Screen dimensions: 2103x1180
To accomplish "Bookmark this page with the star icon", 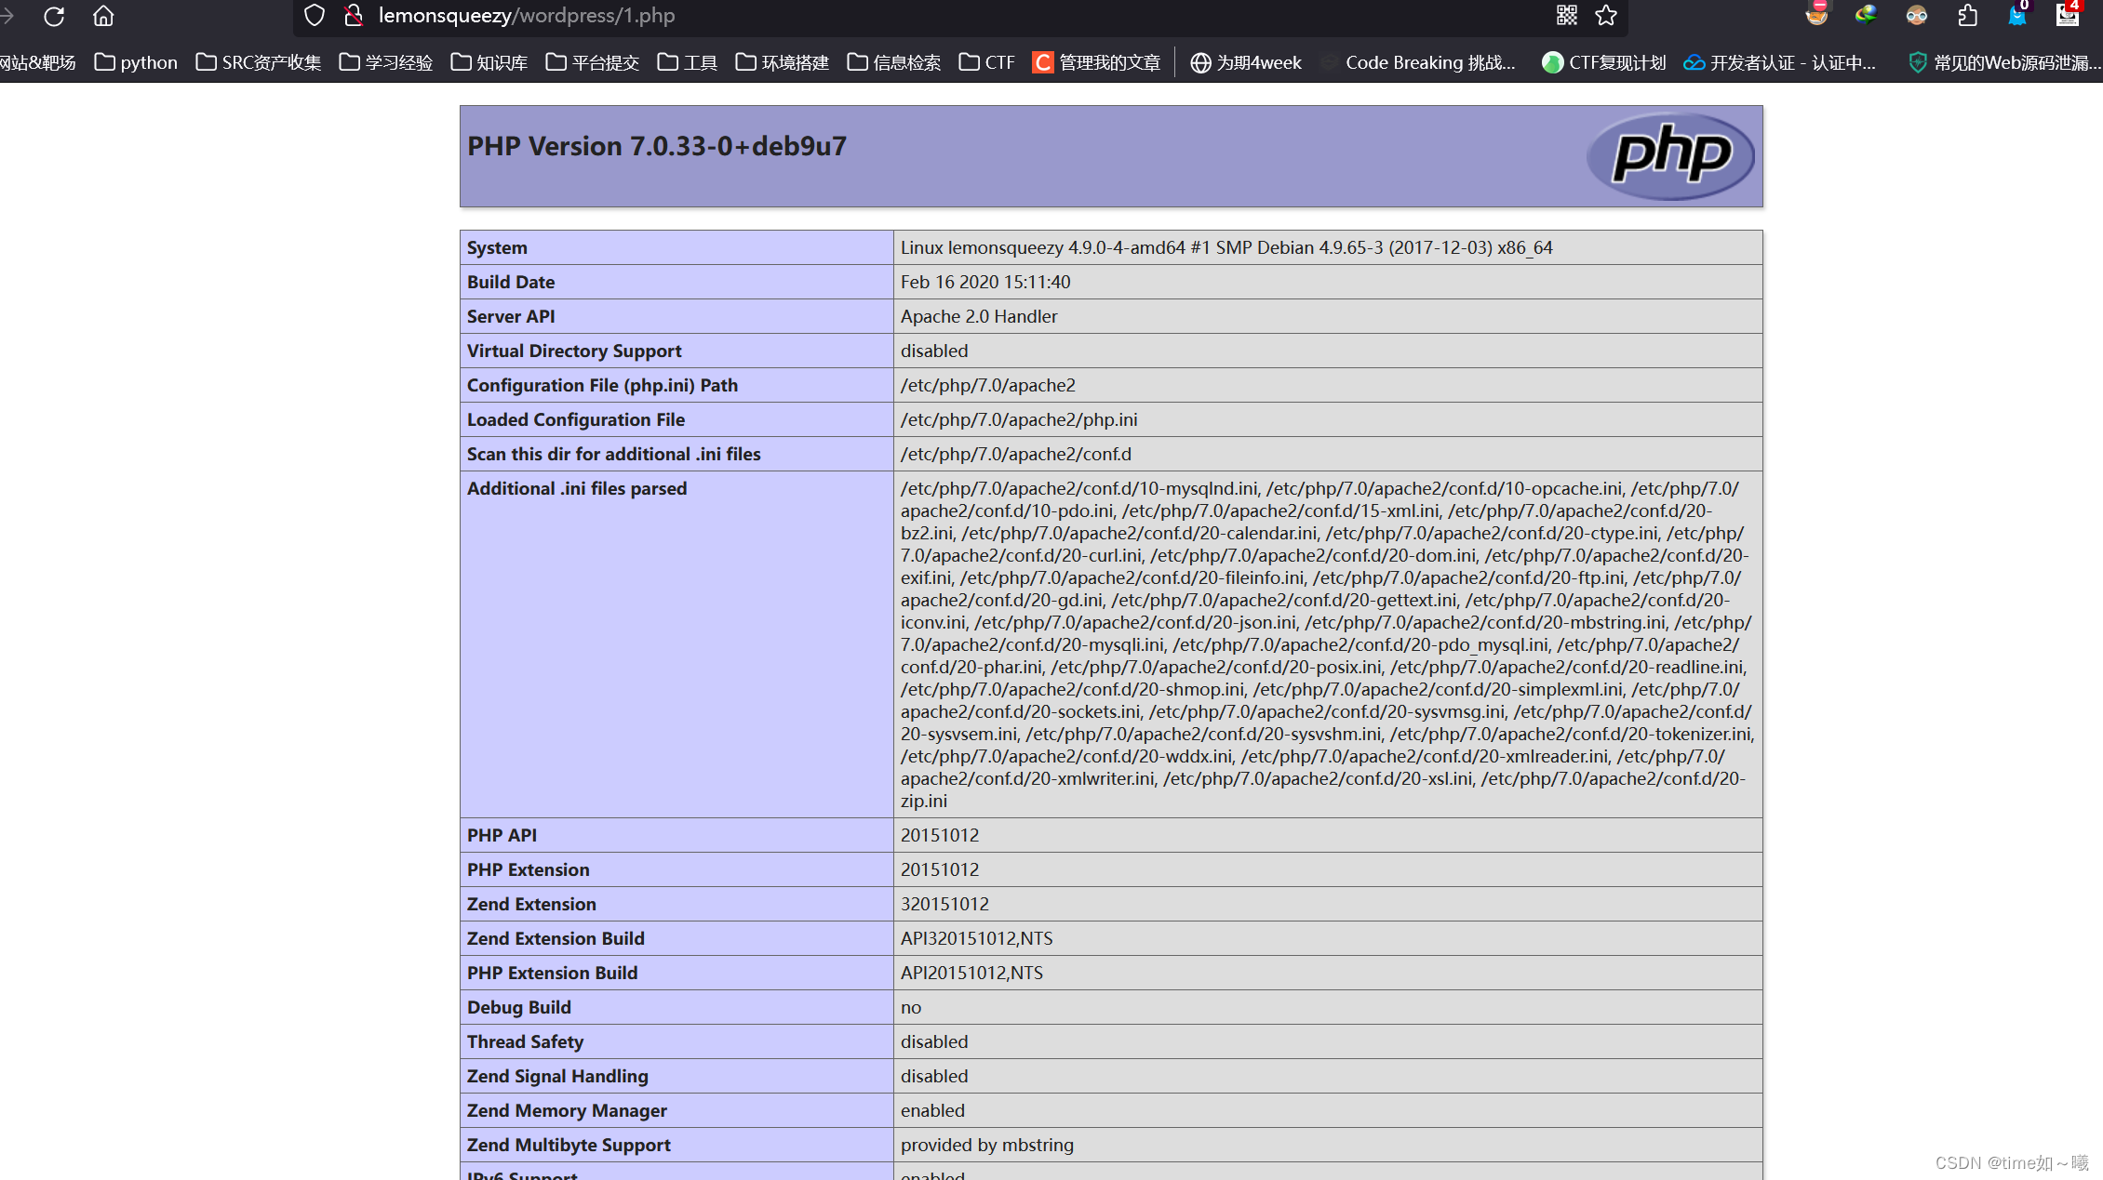I will pyautogui.click(x=1606, y=16).
